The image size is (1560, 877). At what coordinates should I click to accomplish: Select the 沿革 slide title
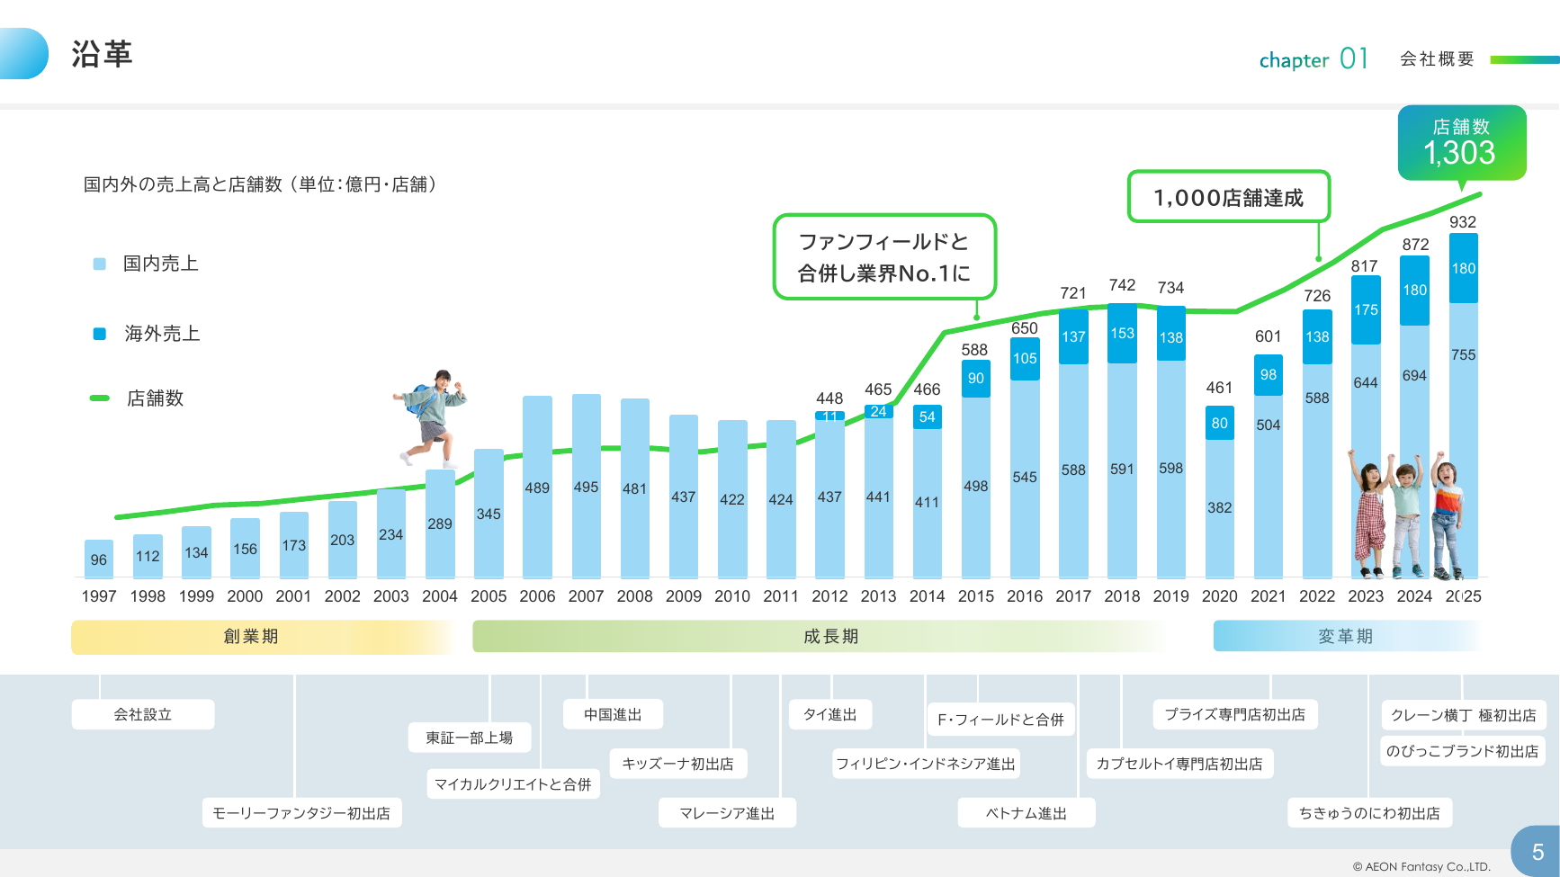tap(102, 54)
